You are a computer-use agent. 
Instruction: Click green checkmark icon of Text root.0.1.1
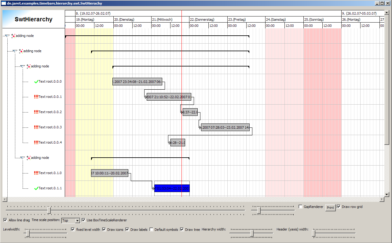pos(36,188)
